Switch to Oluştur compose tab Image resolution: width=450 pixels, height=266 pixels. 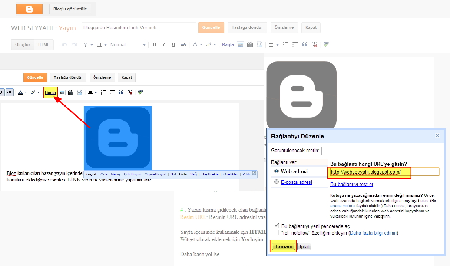23,44
